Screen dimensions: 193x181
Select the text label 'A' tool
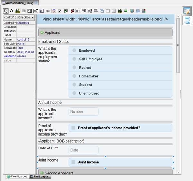[x=12, y=11]
